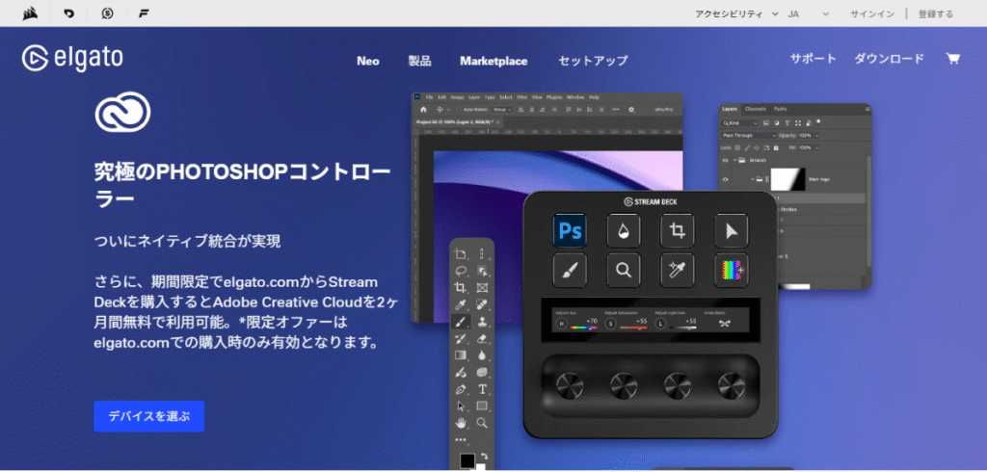Toggle the layer filter switch in Layers panel
987x472 pixels.
[x=818, y=122]
